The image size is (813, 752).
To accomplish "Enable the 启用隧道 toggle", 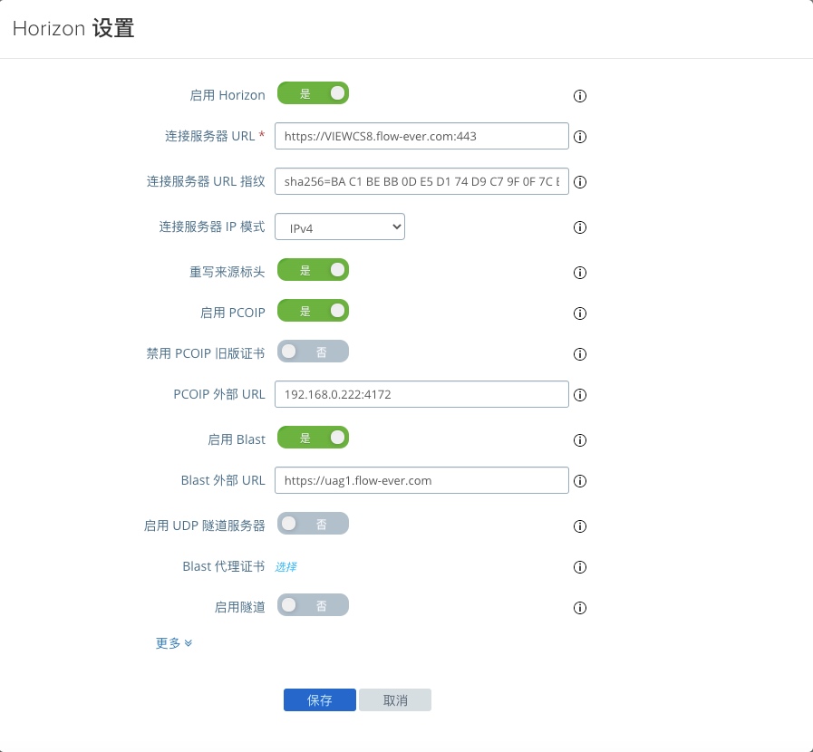I will point(313,605).
